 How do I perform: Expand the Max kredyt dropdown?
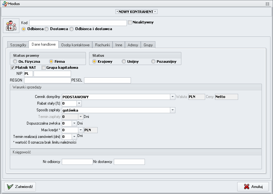point(80,130)
